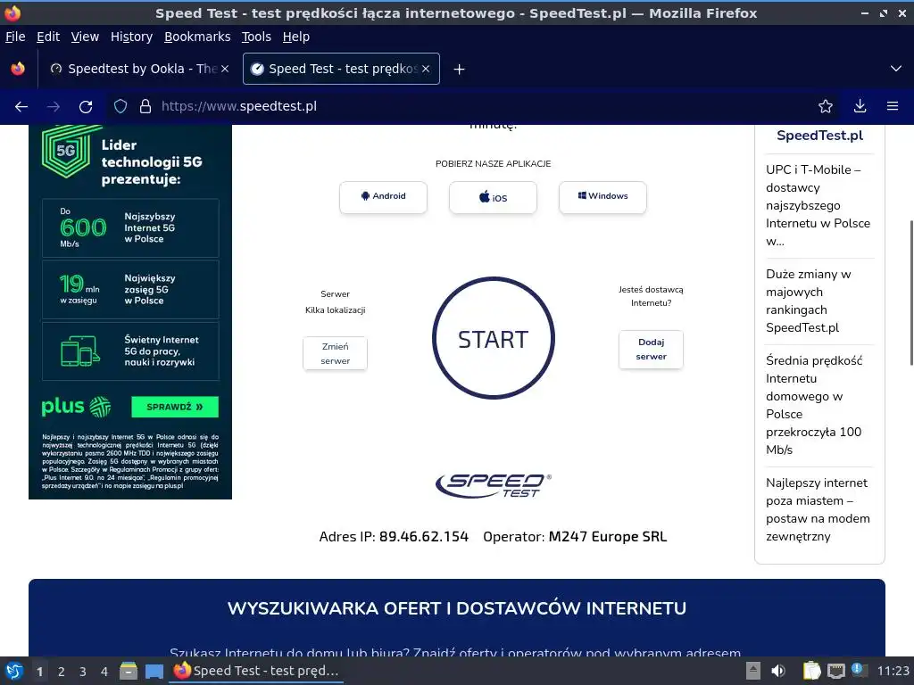914x685 pixels.
Task: Switch to workspace 2
Action: [x=62, y=672]
